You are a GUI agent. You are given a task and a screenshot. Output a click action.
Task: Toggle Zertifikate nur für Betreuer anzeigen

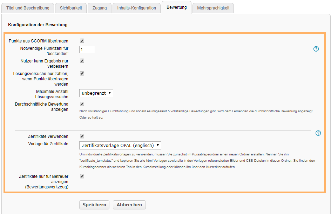82,176
